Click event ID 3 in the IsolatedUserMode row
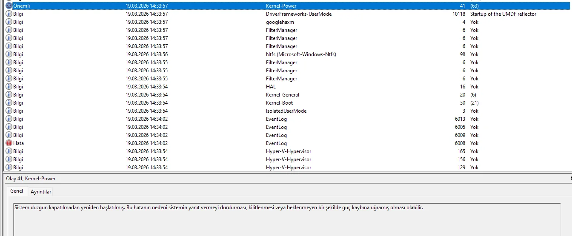Image resolution: width=572 pixels, height=236 pixels. [464, 111]
